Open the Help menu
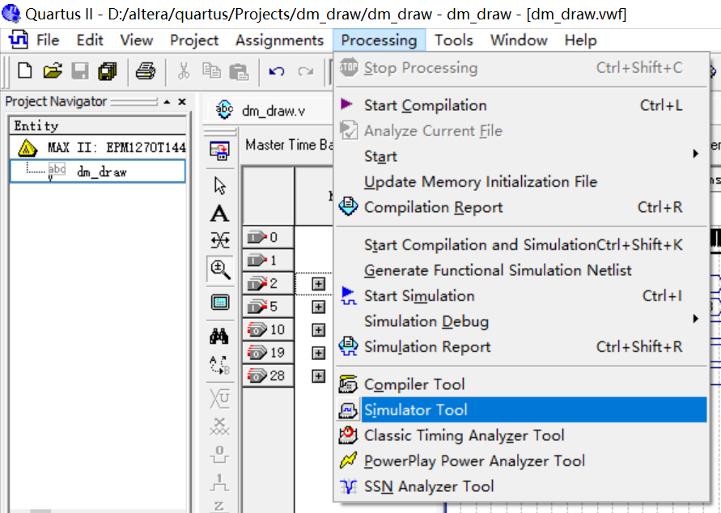 (581, 40)
